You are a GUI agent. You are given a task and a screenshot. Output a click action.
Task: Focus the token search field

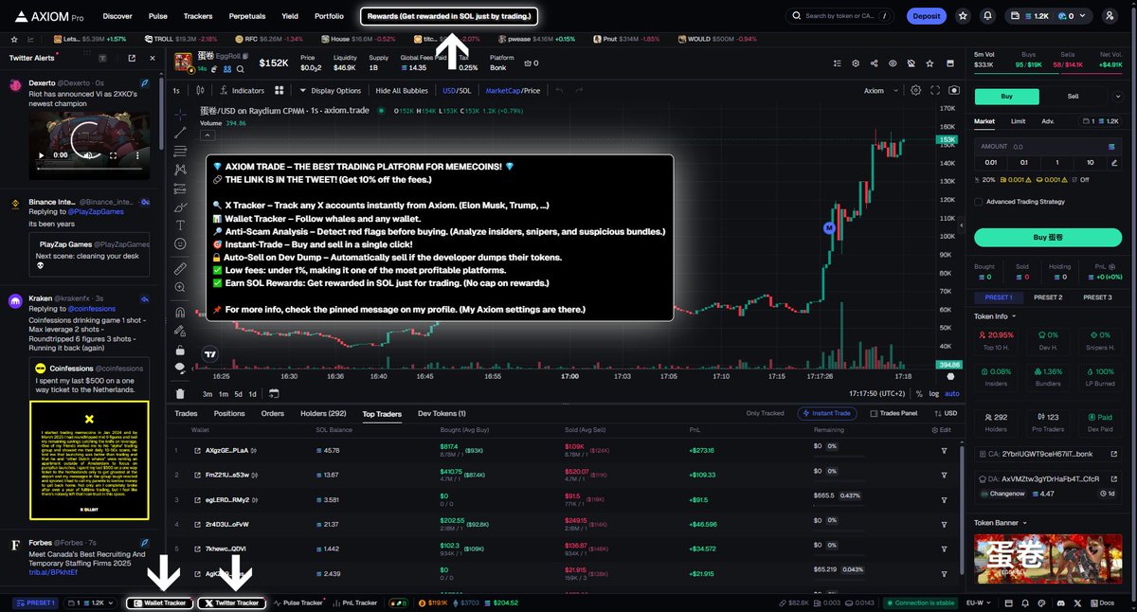tap(840, 16)
